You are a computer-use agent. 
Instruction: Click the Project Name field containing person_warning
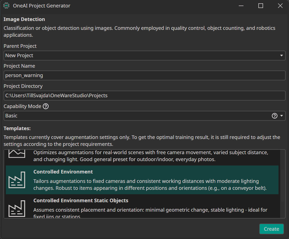[144, 75]
